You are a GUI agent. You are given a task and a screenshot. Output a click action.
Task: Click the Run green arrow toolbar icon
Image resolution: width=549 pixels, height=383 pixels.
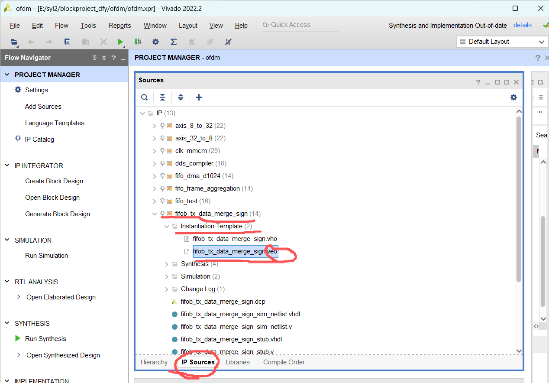pyautogui.click(x=120, y=42)
